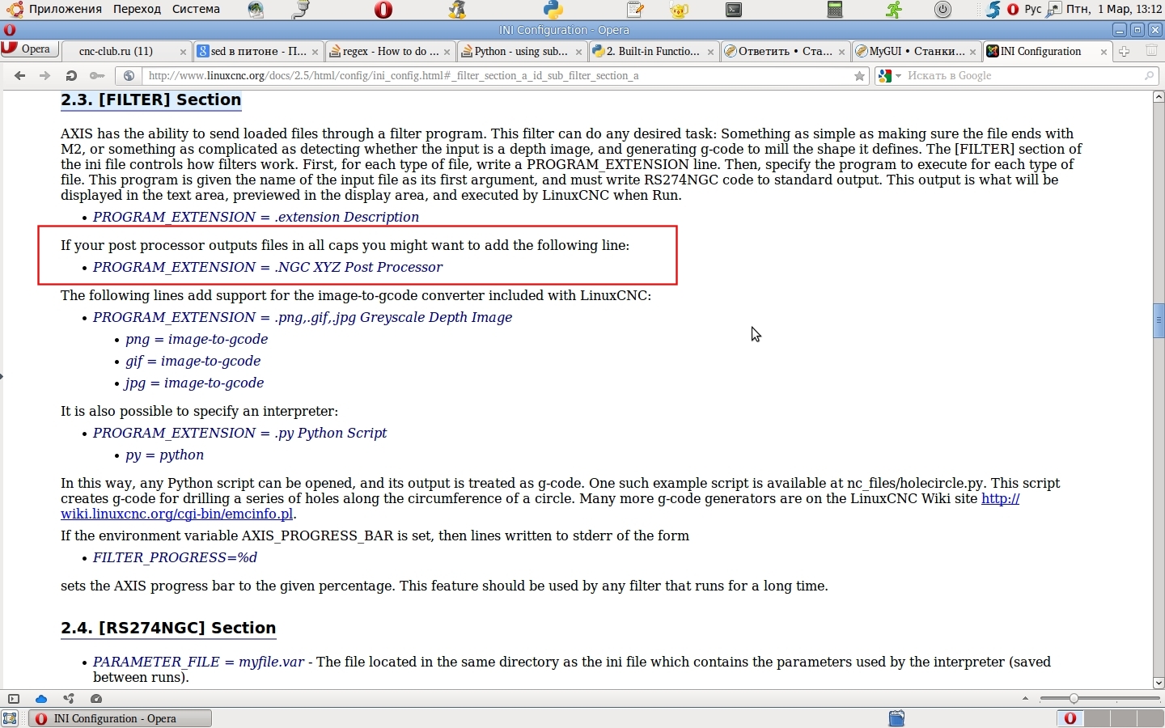Open the Приложения menu
The width and height of the screenshot is (1165, 728).
[66, 10]
